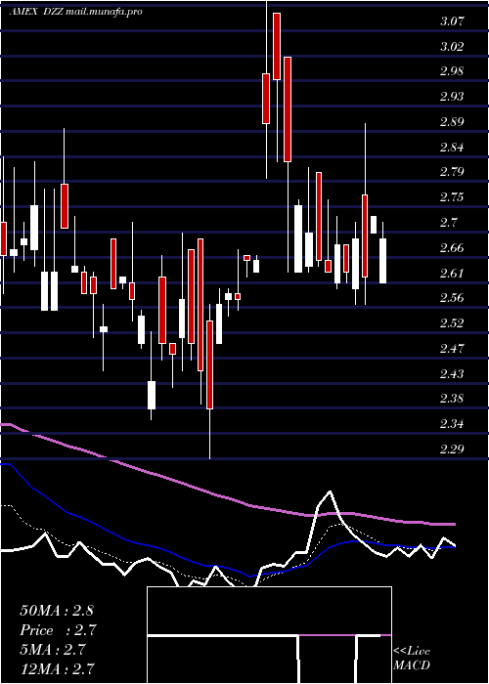Click the 2.66 price axis label

452,248
